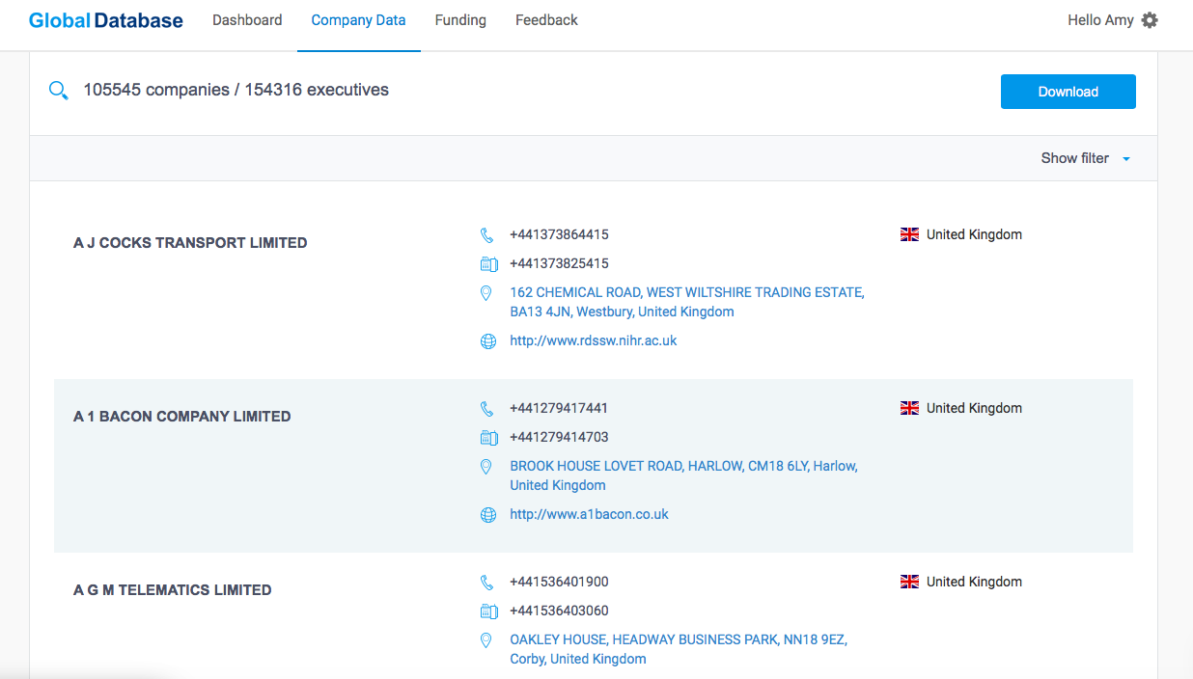Select A G M TELEMATICS LIMITED company name
This screenshot has width=1193, height=679.
[x=173, y=590]
